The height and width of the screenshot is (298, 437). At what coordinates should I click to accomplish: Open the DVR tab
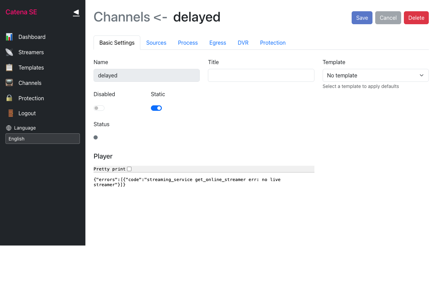(x=243, y=43)
